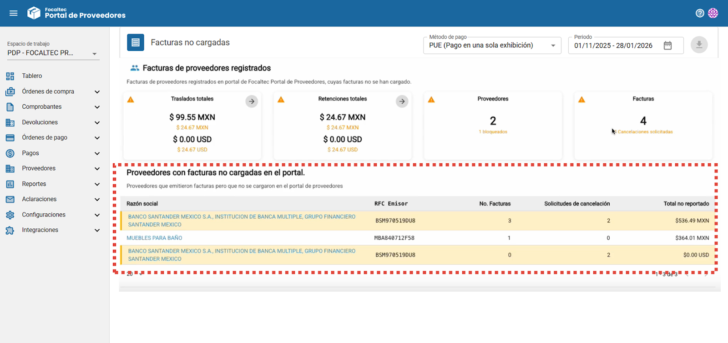This screenshot has height=343, width=728.
Task: Open the Espacio de trabajo dropdown
Action: click(x=53, y=53)
